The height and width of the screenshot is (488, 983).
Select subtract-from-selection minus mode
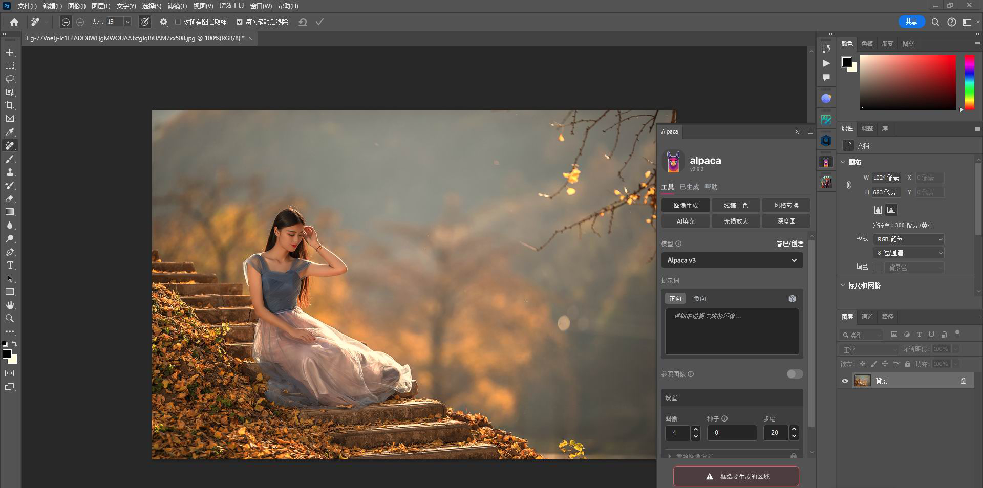tap(80, 22)
